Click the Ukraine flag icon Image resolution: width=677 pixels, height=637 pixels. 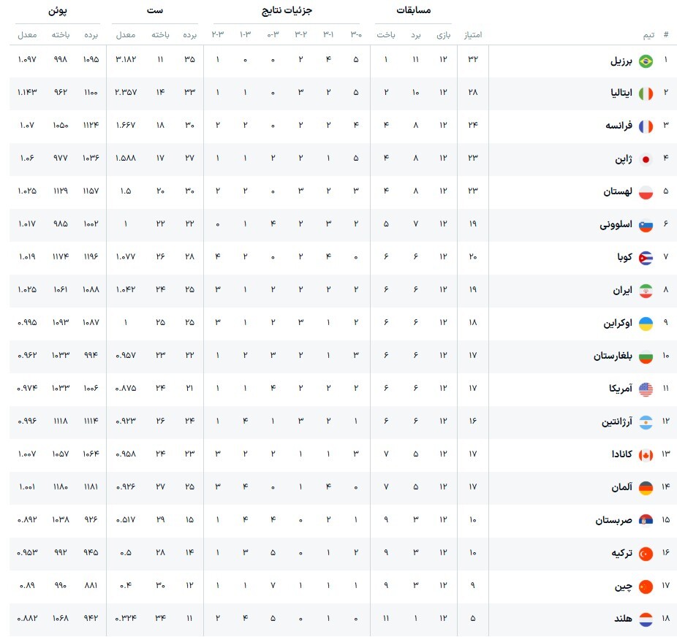click(x=646, y=323)
